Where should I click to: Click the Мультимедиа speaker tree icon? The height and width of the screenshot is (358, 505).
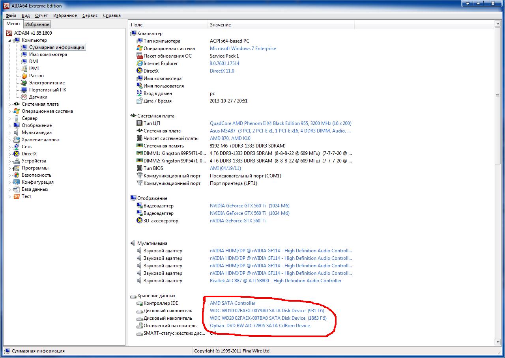click(17, 132)
